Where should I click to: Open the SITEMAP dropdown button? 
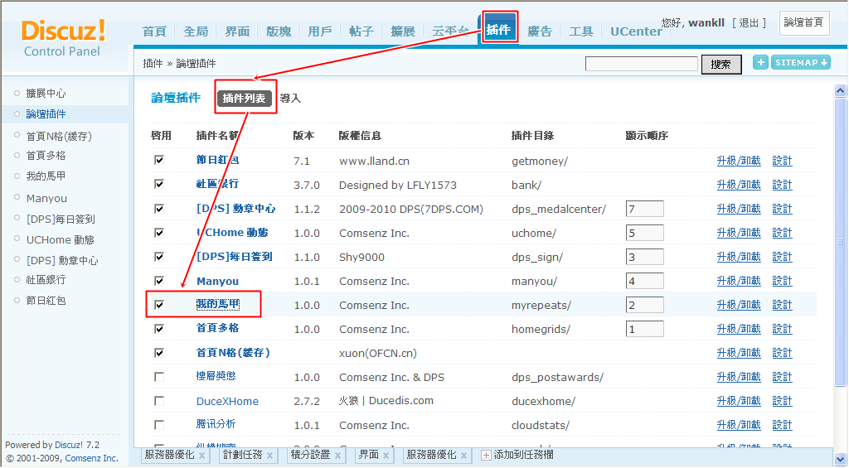(x=801, y=63)
